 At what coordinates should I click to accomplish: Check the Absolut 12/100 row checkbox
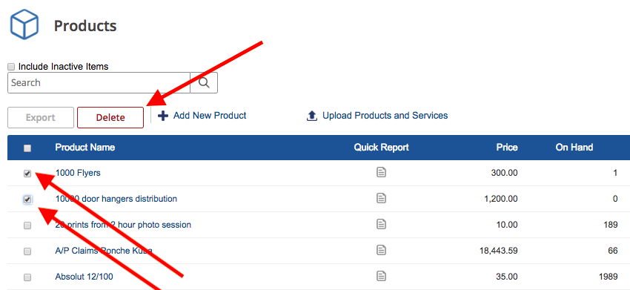click(x=27, y=277)
